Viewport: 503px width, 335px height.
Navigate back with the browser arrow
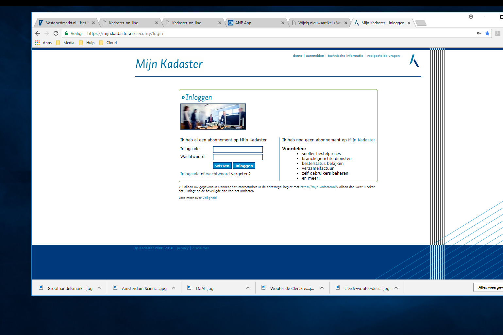tap(37, 33)
